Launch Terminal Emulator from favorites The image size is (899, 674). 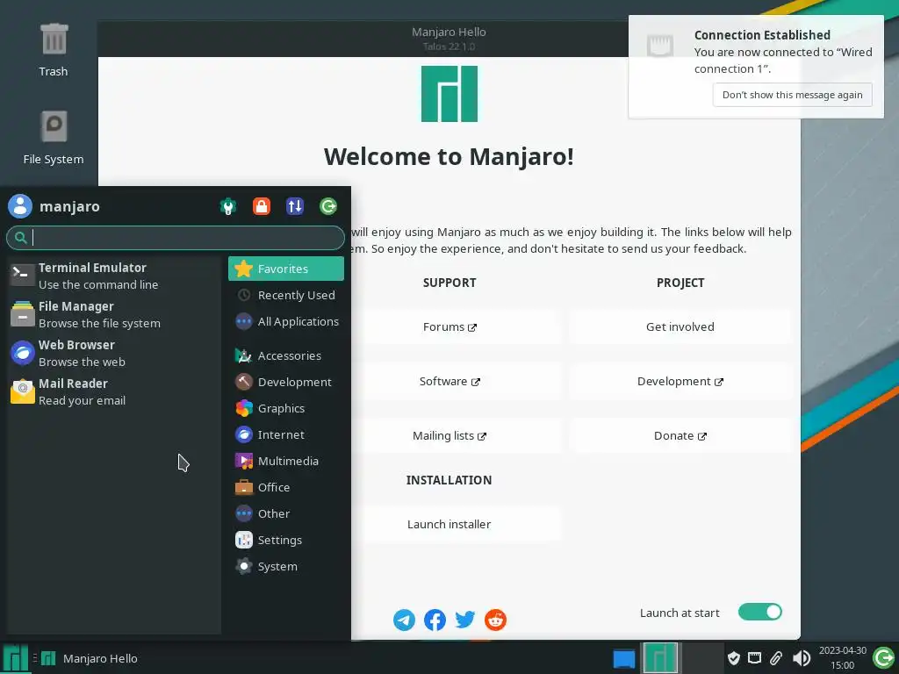(x=113, y=276)
